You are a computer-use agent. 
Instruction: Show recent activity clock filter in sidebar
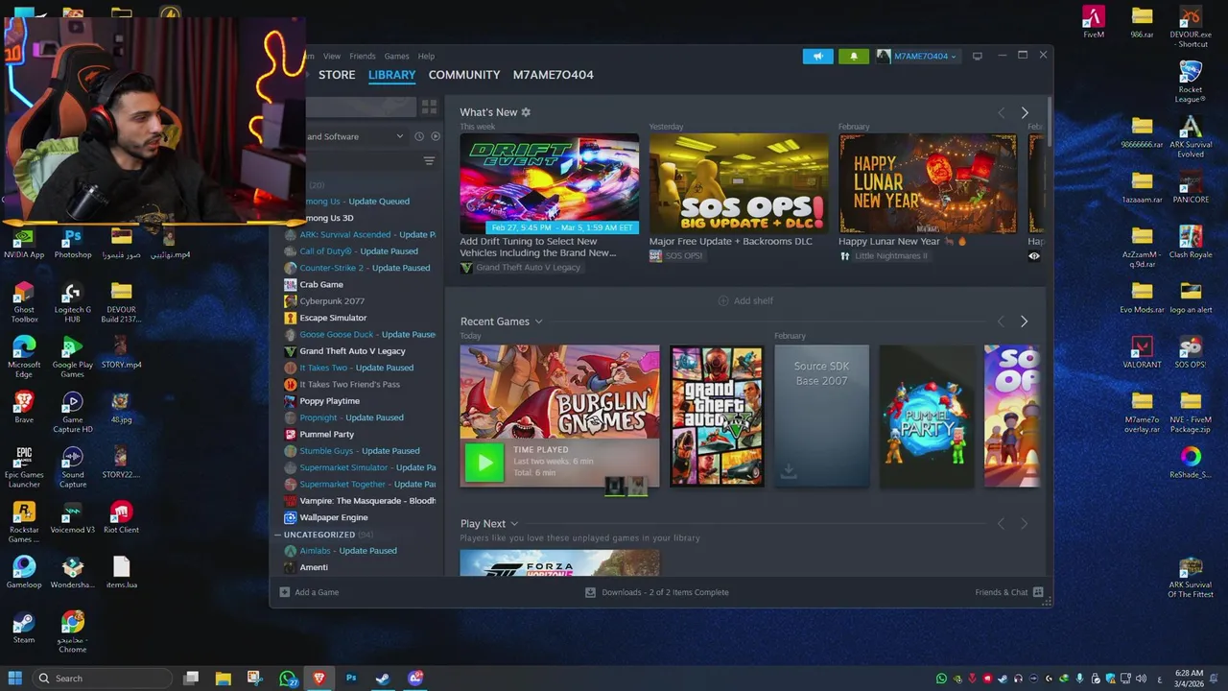[418, 136]
